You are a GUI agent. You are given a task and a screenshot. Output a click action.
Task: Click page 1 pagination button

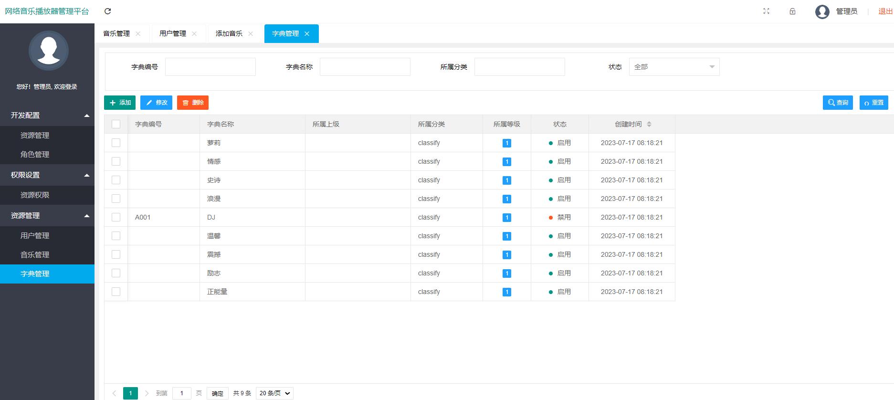(x=130, y=393)
